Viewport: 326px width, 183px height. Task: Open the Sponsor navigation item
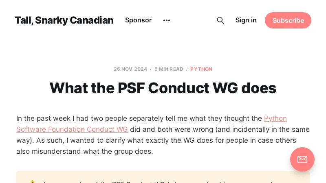coord(138,20)
